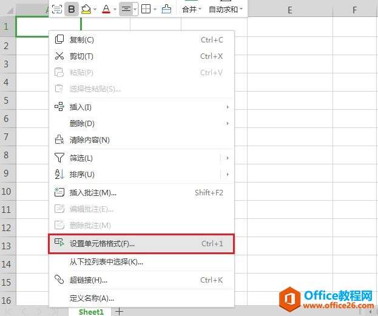The height and width of the screenshot is (316, 378).
Task: Choose 复制(C) from context menu
Action: point(141,39)
